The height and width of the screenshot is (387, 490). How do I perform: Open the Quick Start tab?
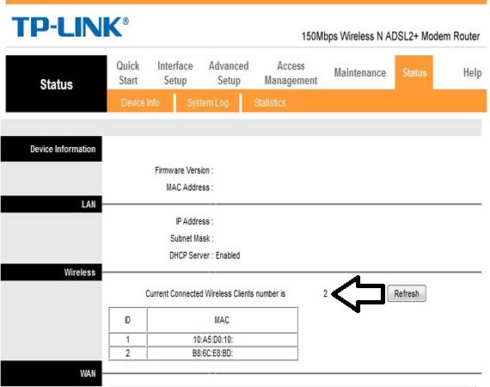pyautogui.click(x=128, y=73)
